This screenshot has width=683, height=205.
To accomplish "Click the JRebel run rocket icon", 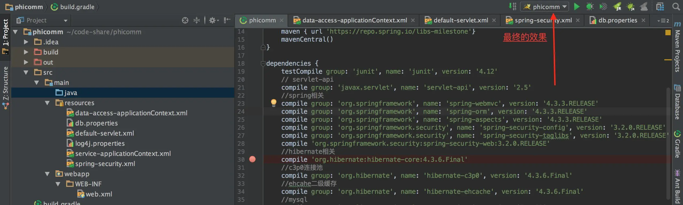I will pyautogui.click(x=617, y=7).
